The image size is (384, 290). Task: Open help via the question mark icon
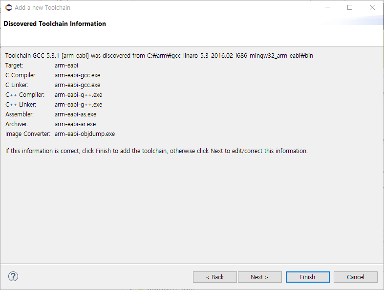[13, 276]
